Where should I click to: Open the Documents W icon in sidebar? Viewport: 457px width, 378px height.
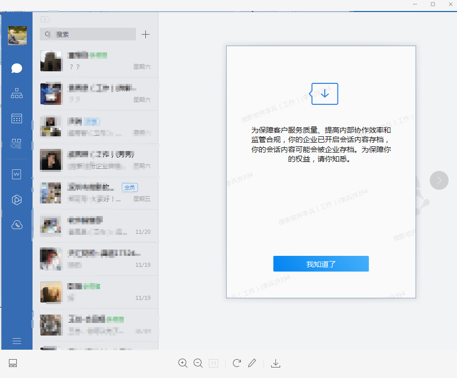coord(17,174)
